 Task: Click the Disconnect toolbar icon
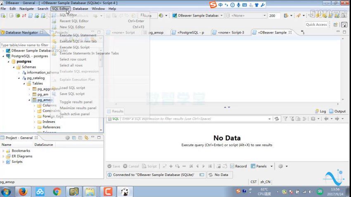pyautogui.click(x=24, y=16)
